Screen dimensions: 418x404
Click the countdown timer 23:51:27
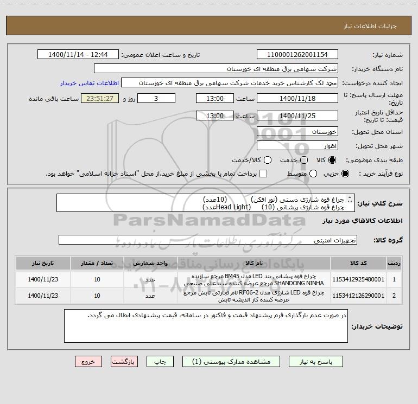coord(100,98)
